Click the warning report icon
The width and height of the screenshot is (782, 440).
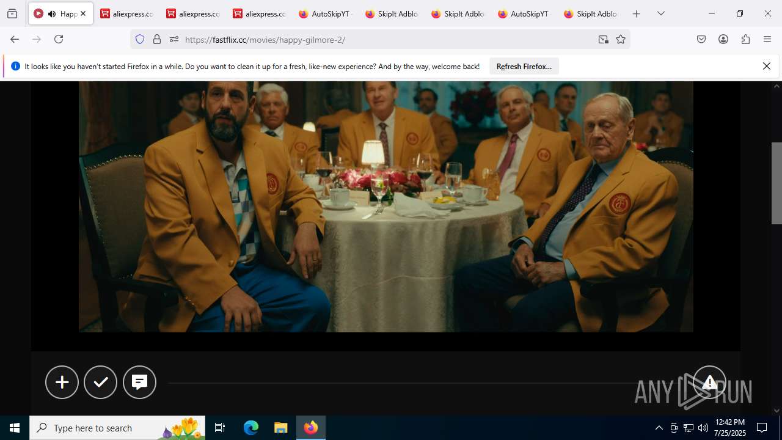(x=709, y=382)
